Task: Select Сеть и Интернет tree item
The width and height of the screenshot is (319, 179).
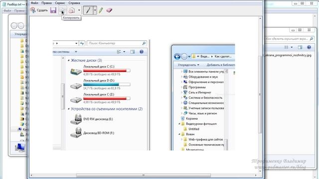Action: pos(200,92)
